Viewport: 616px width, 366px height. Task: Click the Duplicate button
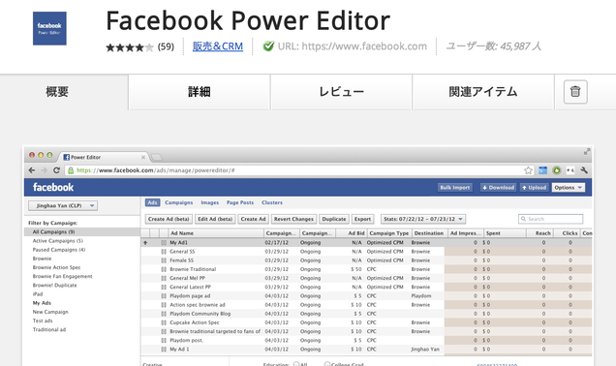(334, 219)
